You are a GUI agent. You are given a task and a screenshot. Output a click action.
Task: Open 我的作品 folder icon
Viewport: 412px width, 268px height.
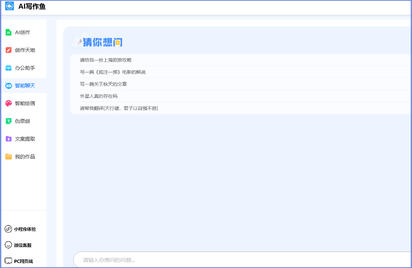click(x=9, y=157)
